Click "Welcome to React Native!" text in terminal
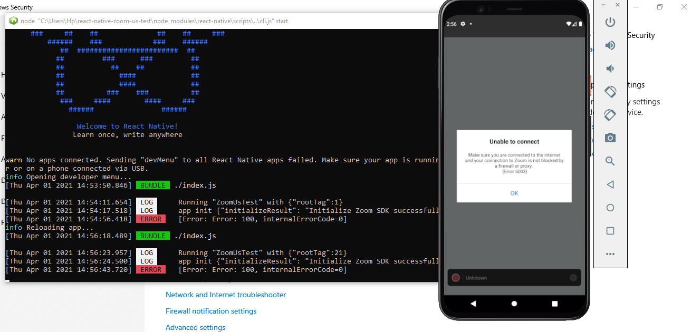Screen dimensions: 691x332 127,126
